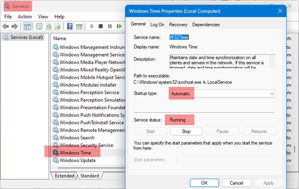Toggle Show/Hide Console Tree toolbar icon

27,26
